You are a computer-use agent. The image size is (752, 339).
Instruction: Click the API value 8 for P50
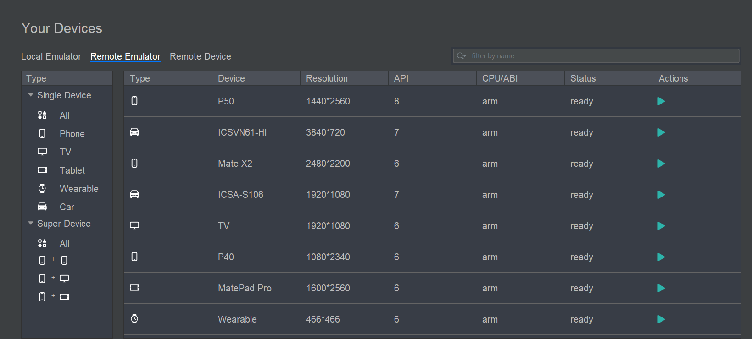tap(396, 101)
